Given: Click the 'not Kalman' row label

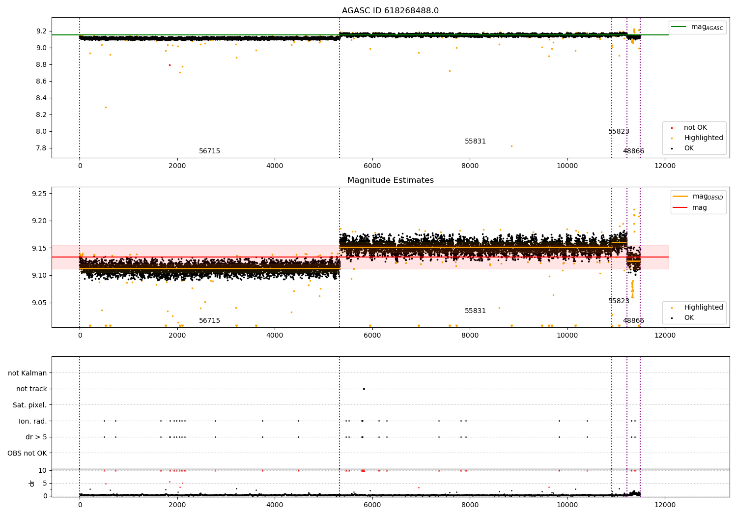Looking at the screenshot, I should 28,373.
